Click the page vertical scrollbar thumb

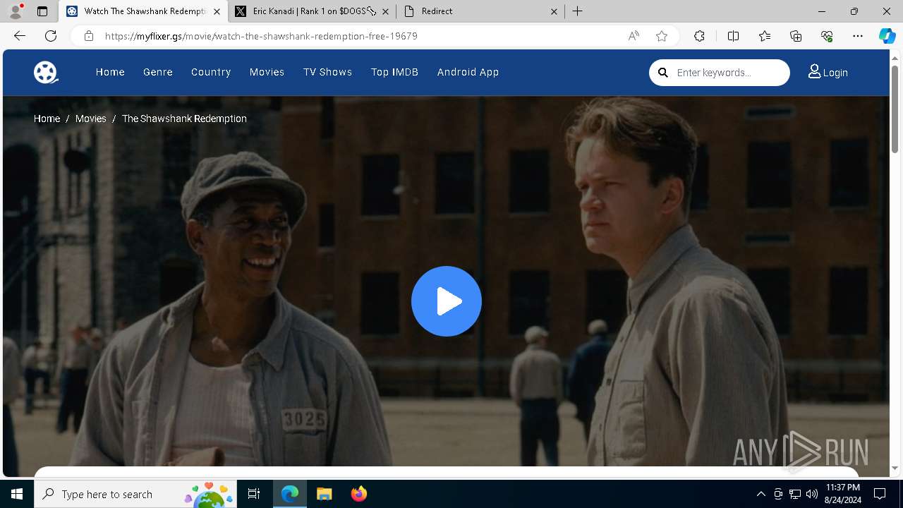(x=895, y=109)
